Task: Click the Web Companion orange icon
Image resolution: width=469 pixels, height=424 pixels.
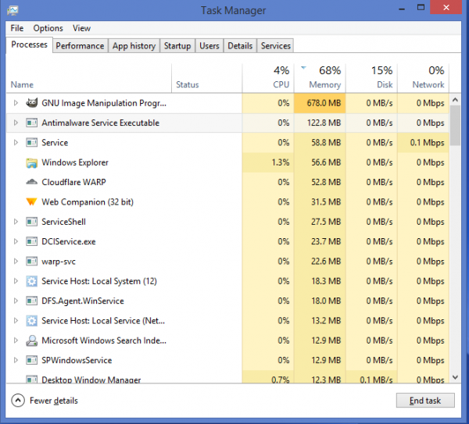Action: click(x=31, y=202)
